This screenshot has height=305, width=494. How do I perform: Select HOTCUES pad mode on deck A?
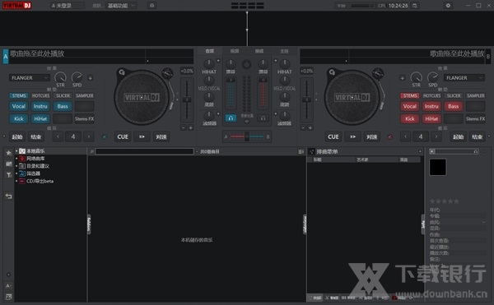(40, 95)
